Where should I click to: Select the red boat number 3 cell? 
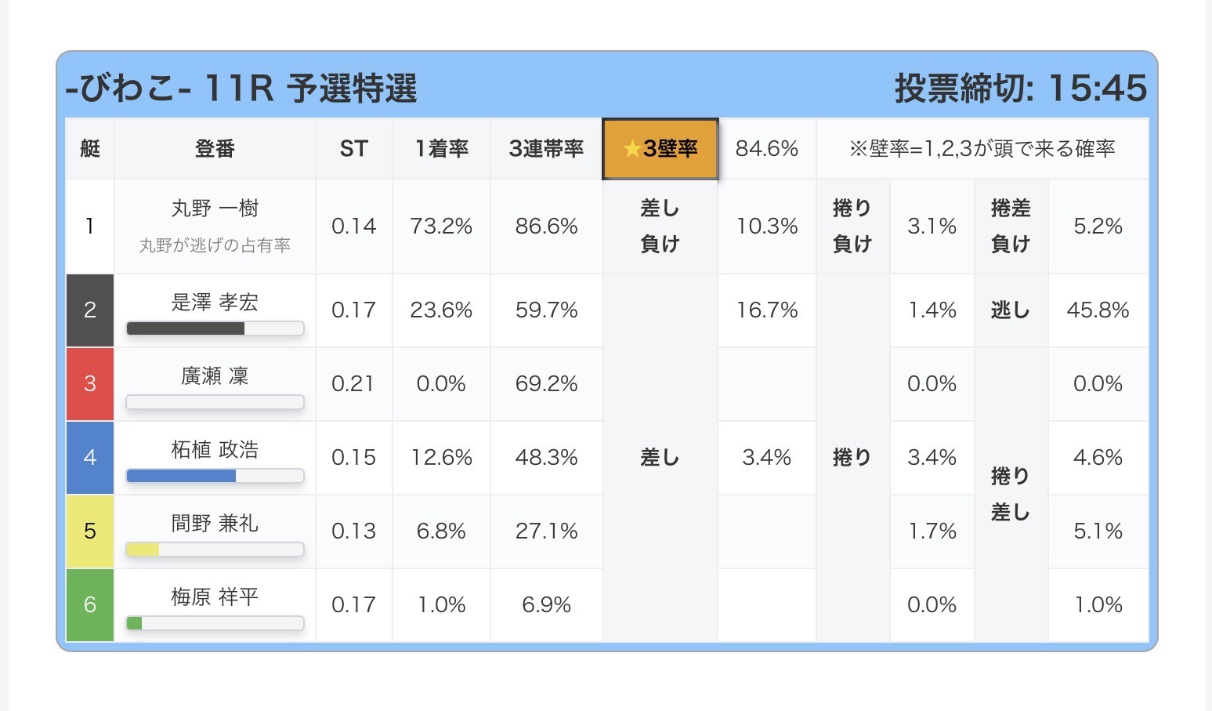(x=90, y=384)
